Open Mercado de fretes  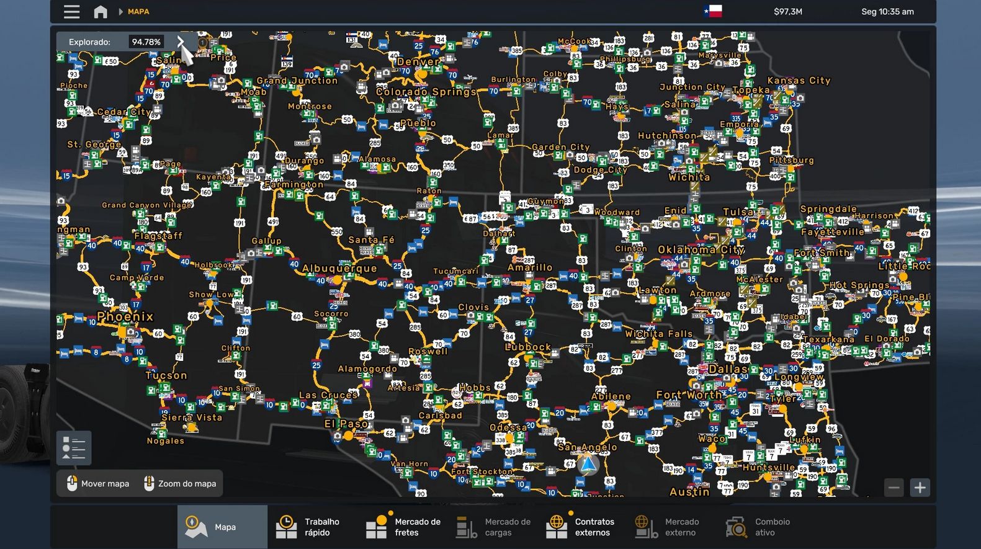(x=403, y=527)
